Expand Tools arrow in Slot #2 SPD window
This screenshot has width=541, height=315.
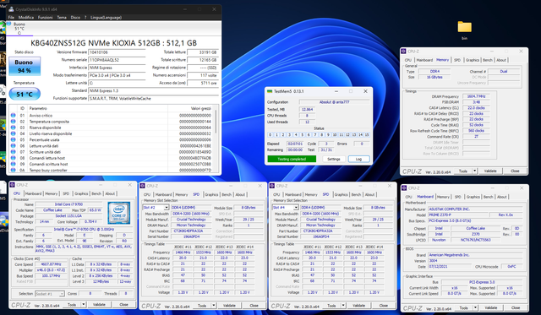click(x=214, y=306)
